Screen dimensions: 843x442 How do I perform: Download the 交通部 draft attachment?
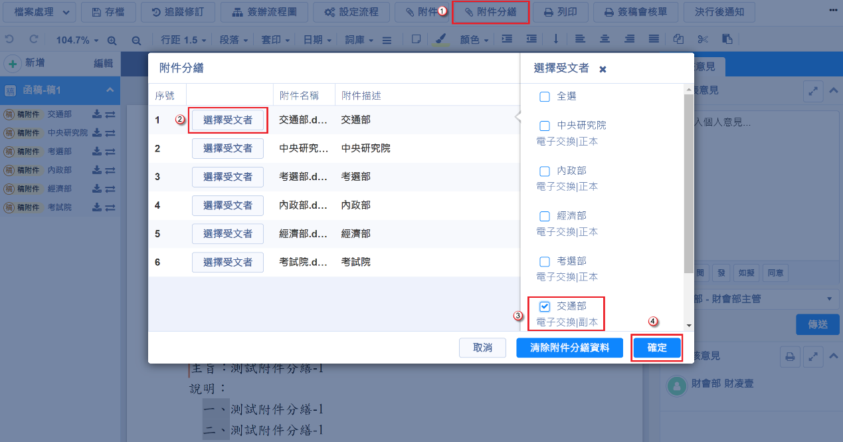97,114
